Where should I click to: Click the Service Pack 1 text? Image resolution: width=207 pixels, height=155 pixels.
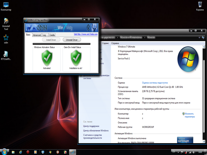click(124, 59)
